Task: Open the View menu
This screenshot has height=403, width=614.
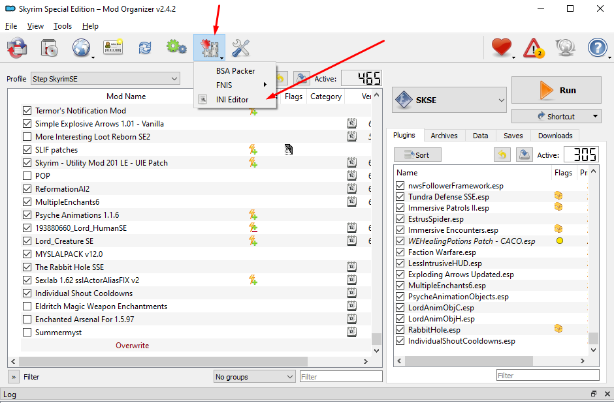Action: click(x=35, y=26)
